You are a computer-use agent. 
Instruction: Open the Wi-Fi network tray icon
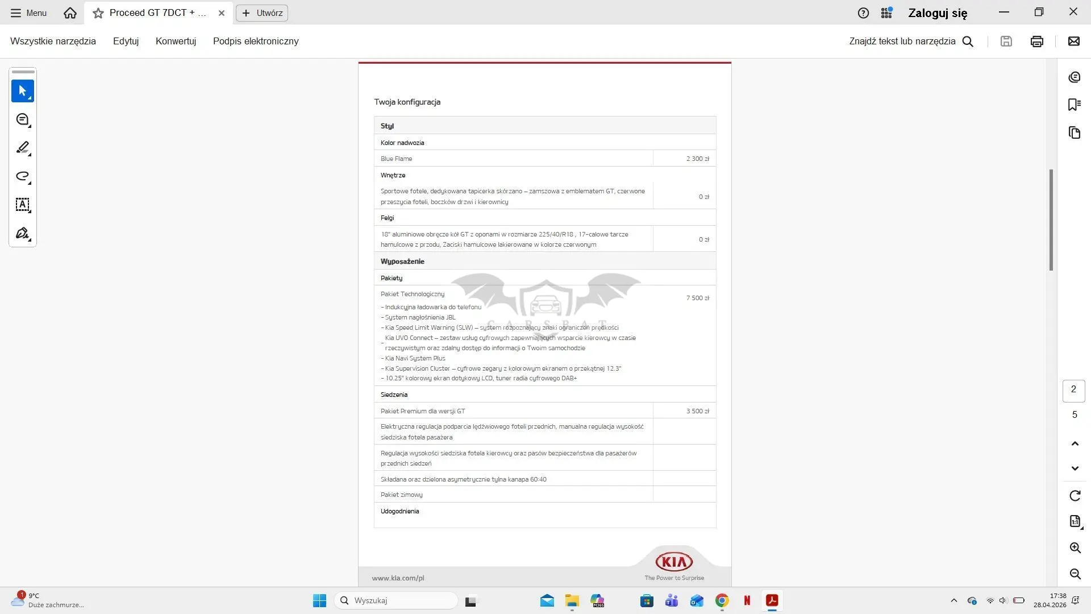[x=990, y=600]
